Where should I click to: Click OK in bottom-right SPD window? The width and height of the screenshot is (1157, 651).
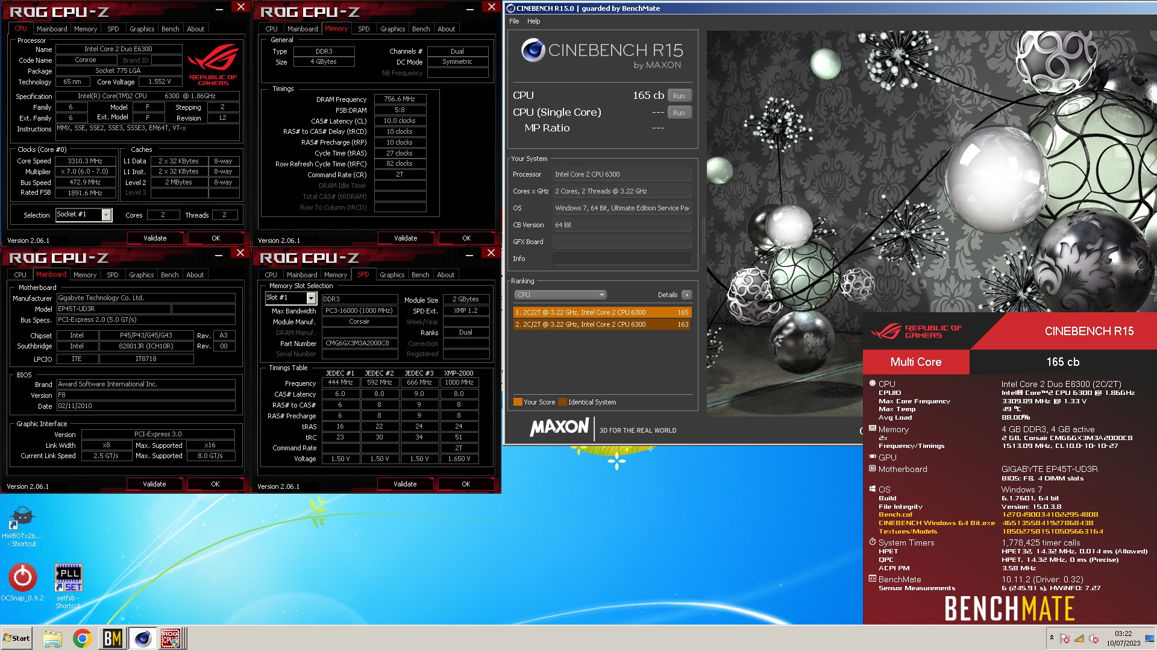tap(466, 484)
